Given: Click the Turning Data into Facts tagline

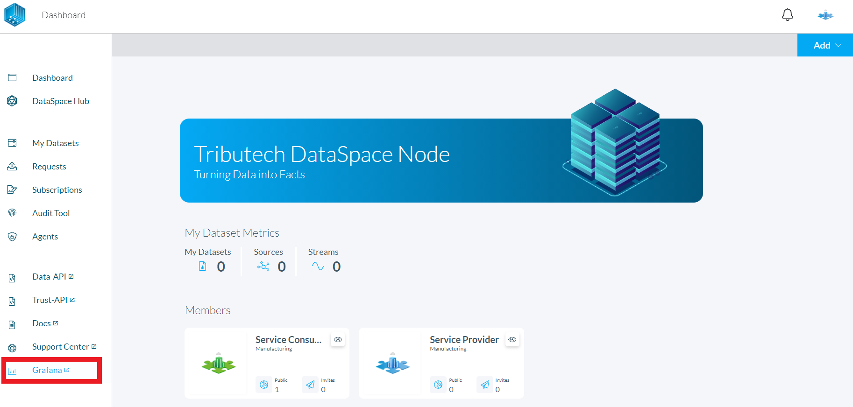Looking at the screenshot, I should (249, 175).
